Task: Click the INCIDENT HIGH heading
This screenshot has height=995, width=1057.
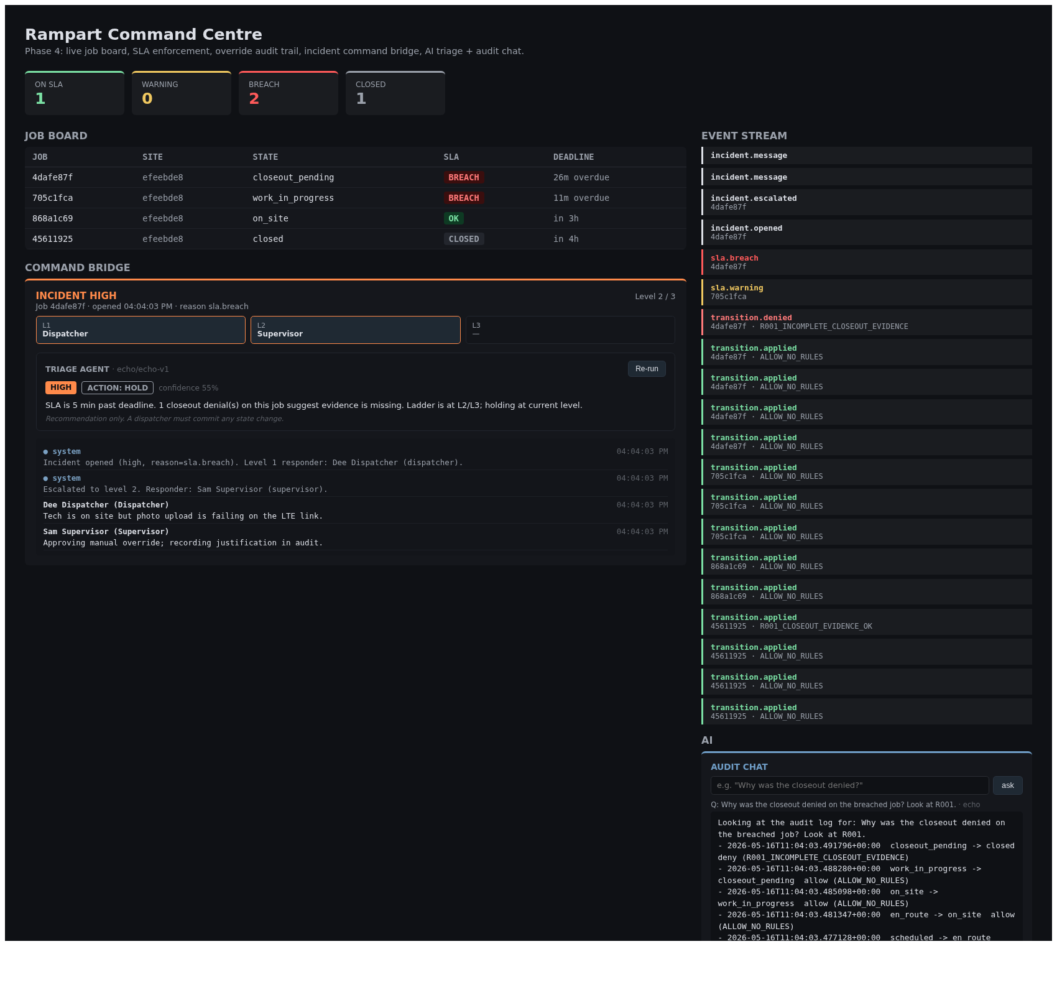Action: (76, 295)
